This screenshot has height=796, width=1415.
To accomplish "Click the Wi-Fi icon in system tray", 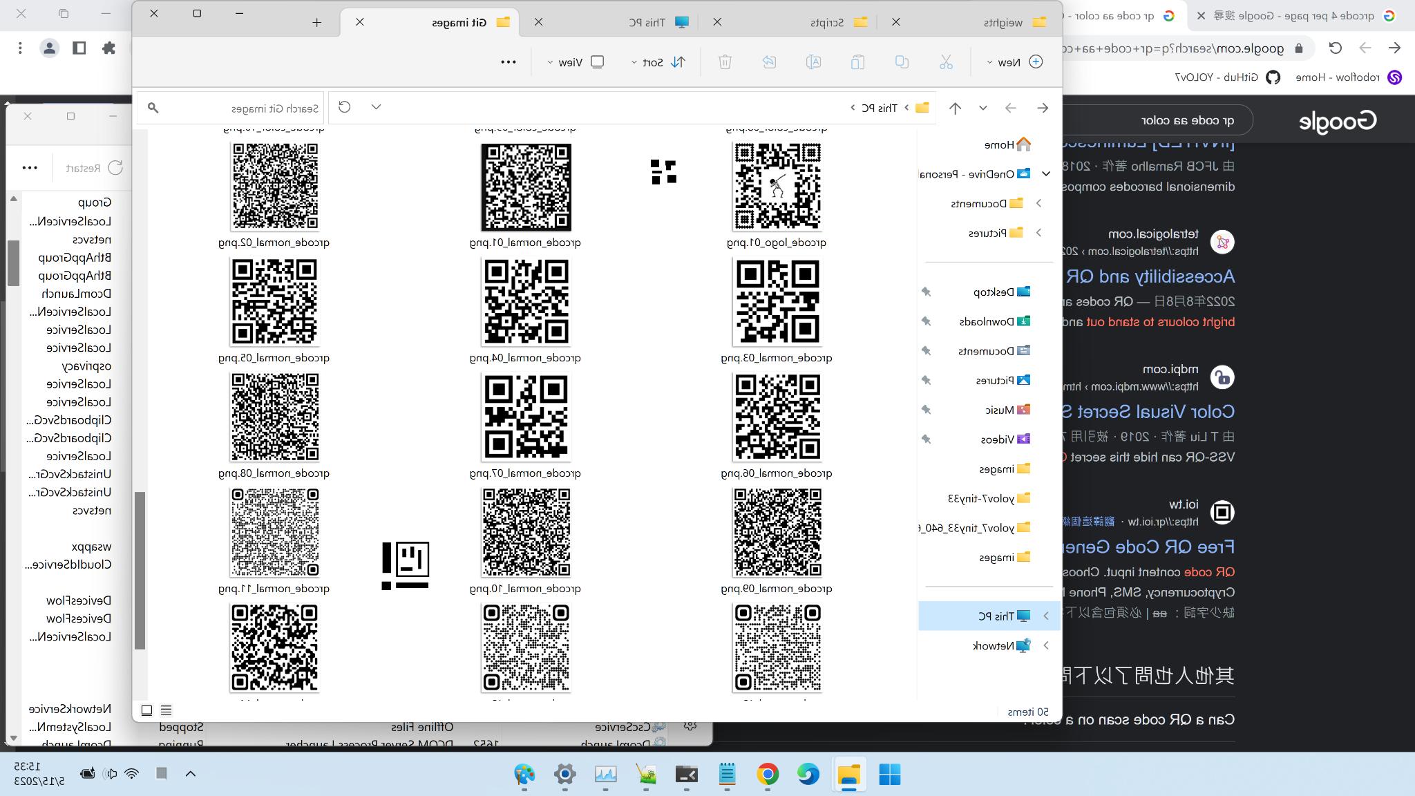I will click(x=132, y=774).
